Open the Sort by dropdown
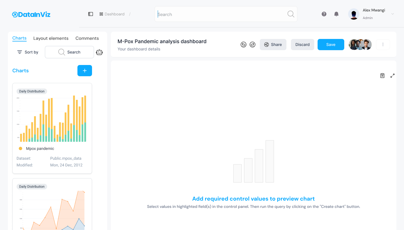 pyautogui.click(x=27, y=52)
